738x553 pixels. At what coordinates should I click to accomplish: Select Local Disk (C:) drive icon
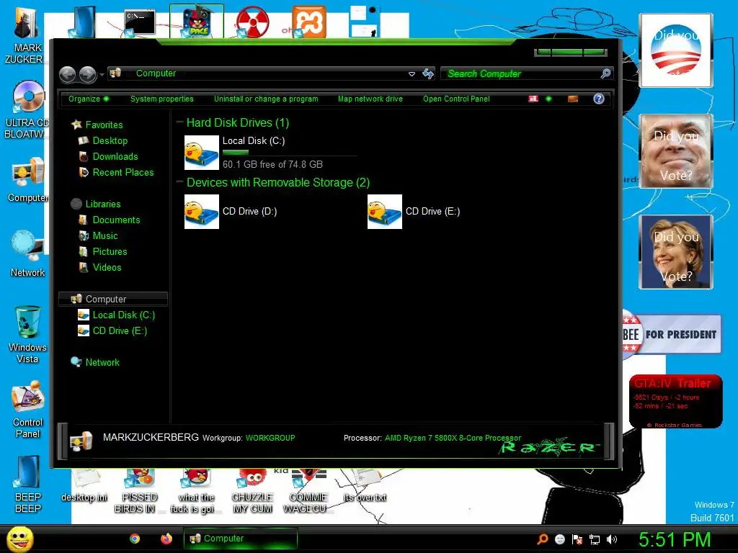point(202,153)
